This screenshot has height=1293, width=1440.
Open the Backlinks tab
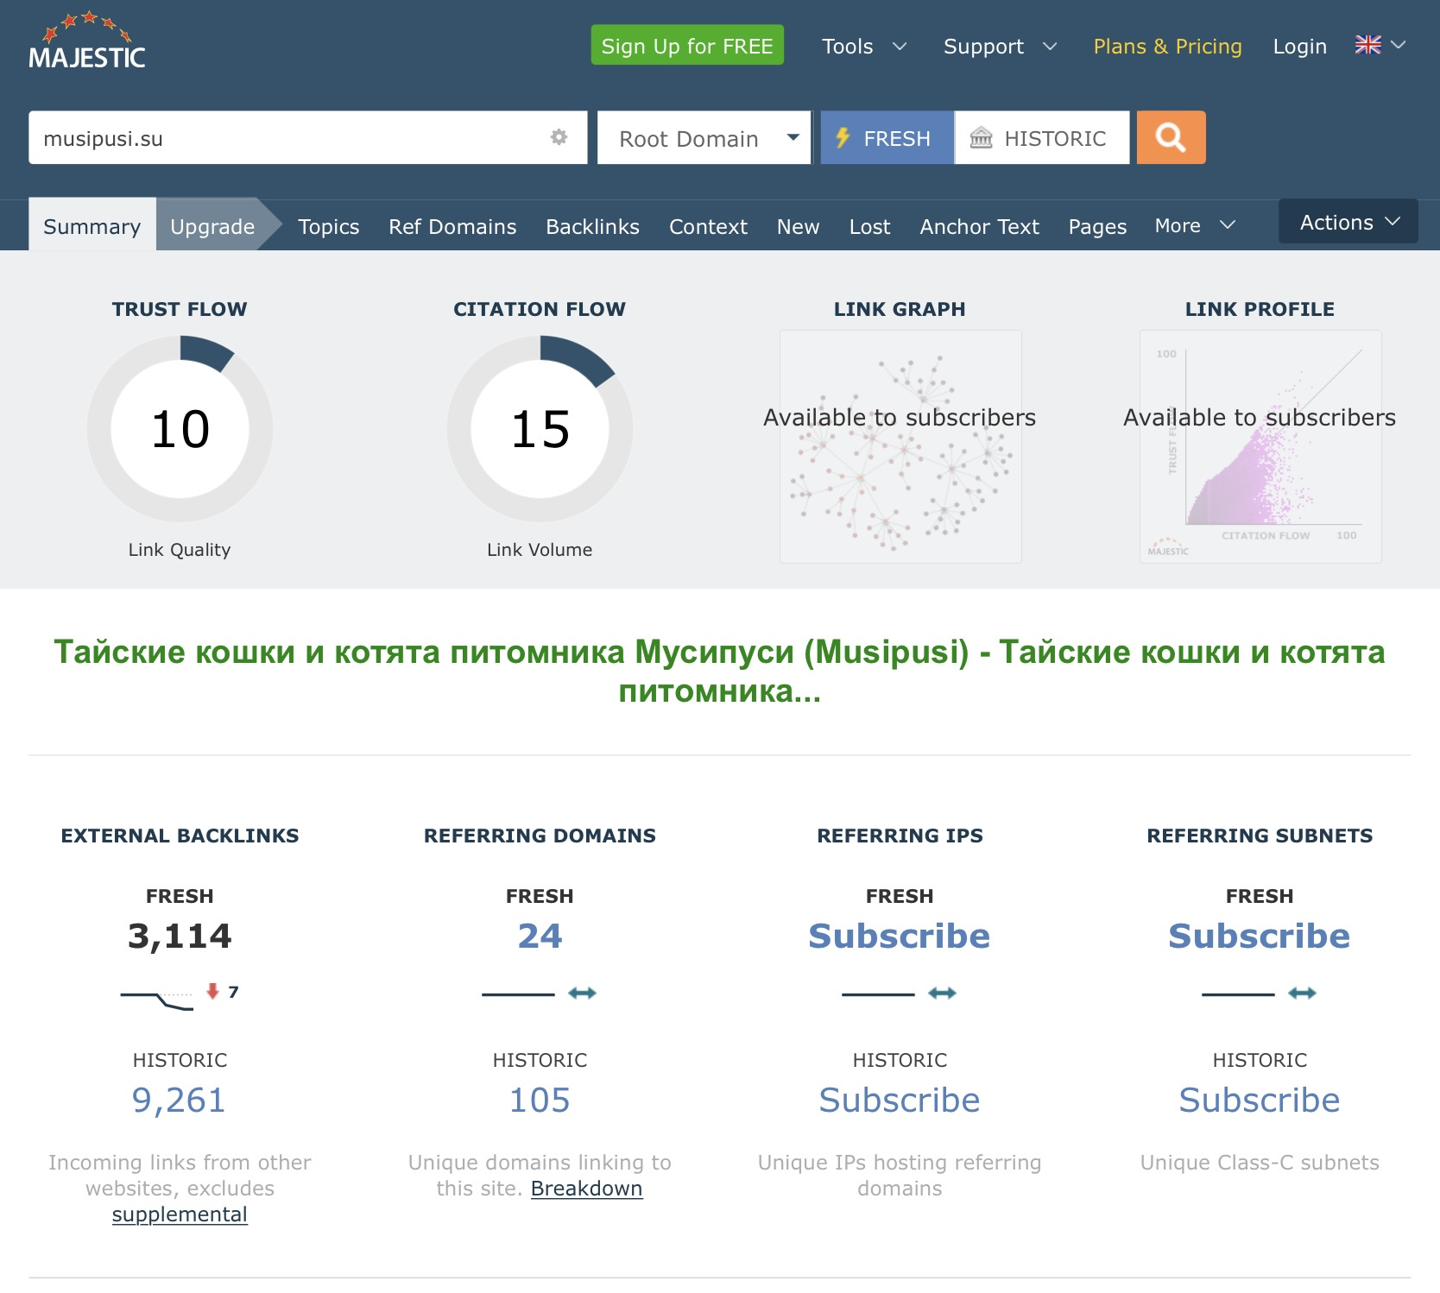pos(593,226)
